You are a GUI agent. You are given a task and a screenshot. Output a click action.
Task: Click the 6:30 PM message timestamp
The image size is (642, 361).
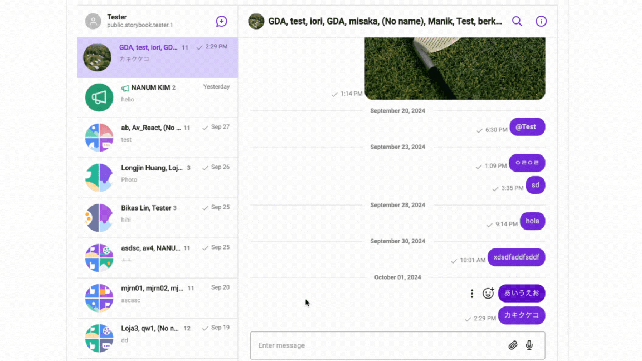(496, 130)
